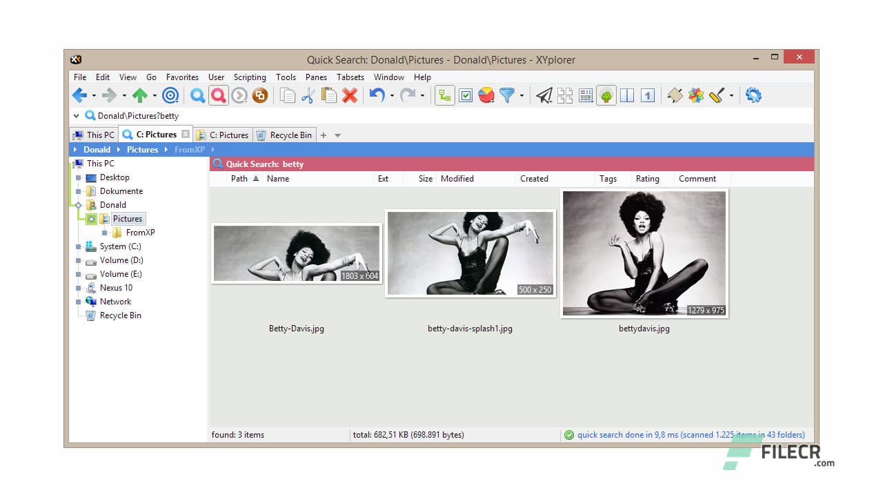This screenshot has height=497, width=883.
Task: Open the Quick Search tool
Action: (219, 95)
